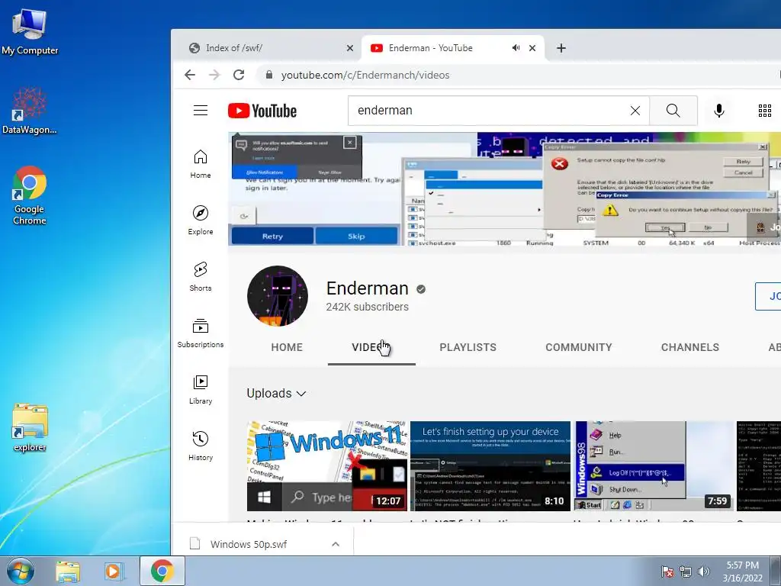Open the channel PLAYLISTS tab

[468, 347]
